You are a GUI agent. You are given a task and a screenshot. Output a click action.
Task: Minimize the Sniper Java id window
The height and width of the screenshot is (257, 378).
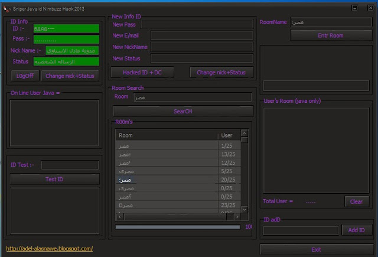(354, 8)
